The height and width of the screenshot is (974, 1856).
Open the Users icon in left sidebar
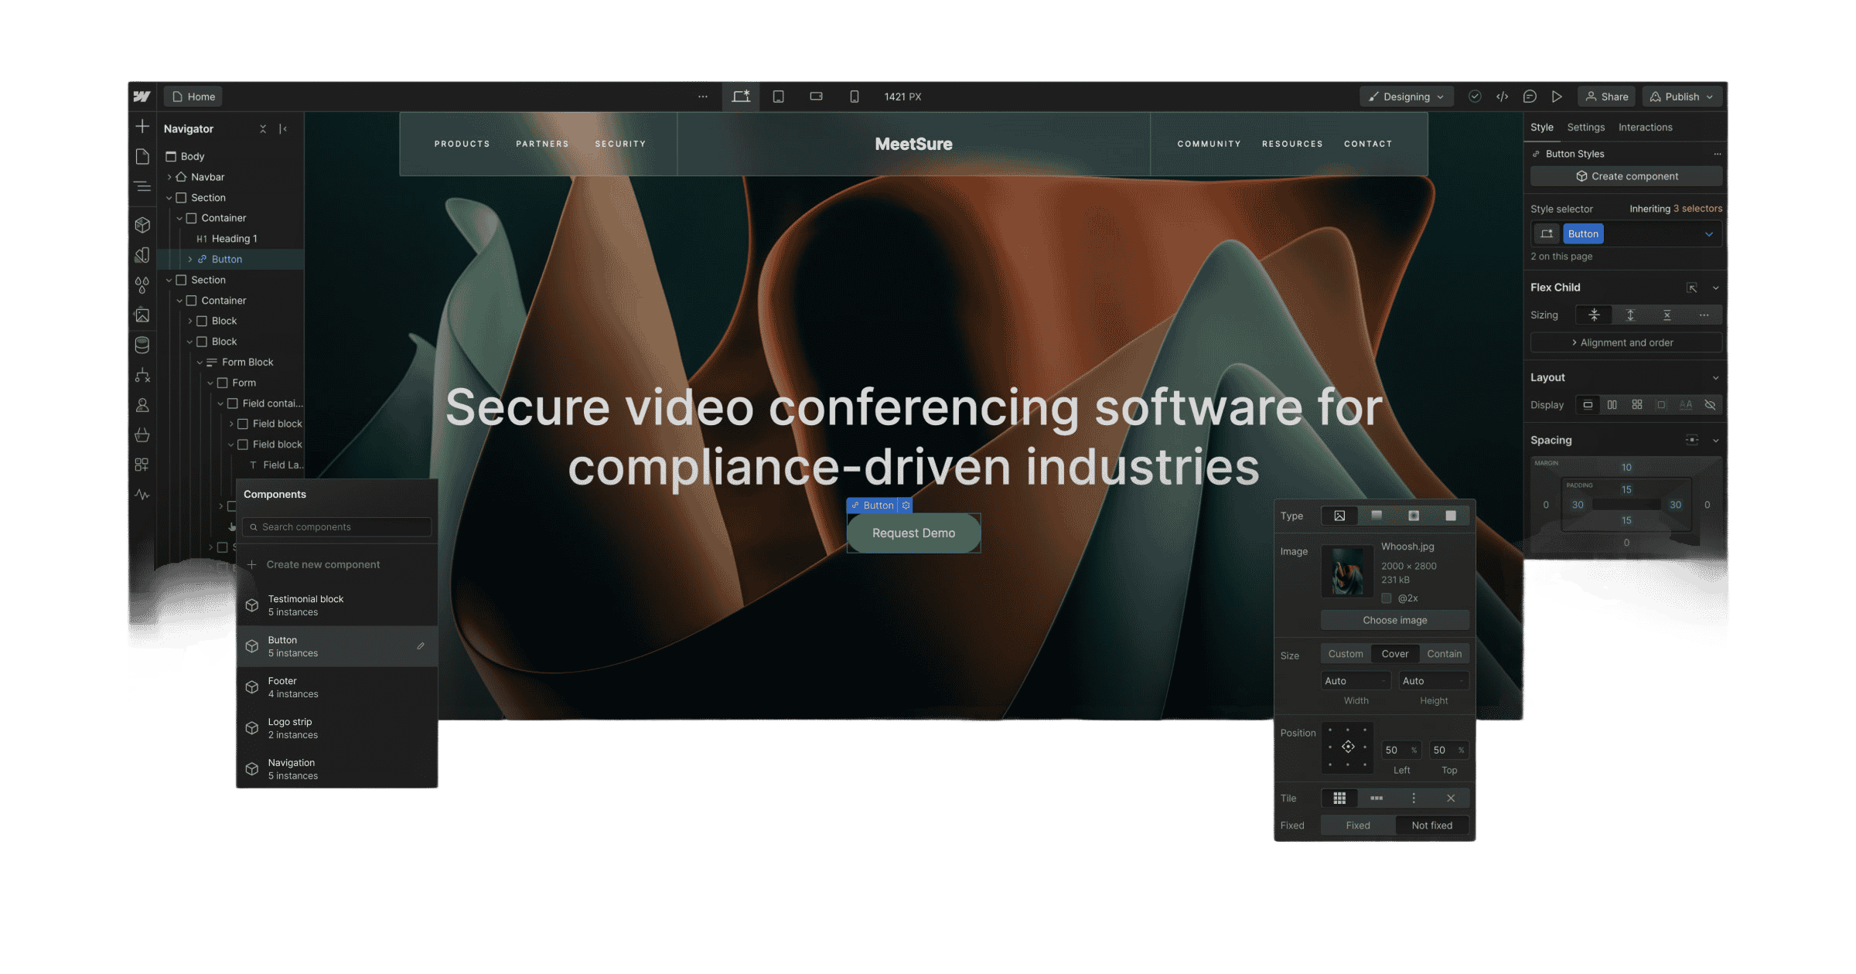[x=142, y=405]
